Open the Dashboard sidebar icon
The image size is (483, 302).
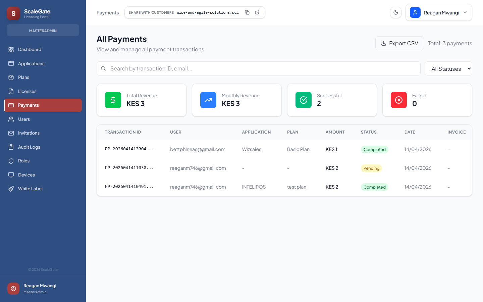(11, 49)
